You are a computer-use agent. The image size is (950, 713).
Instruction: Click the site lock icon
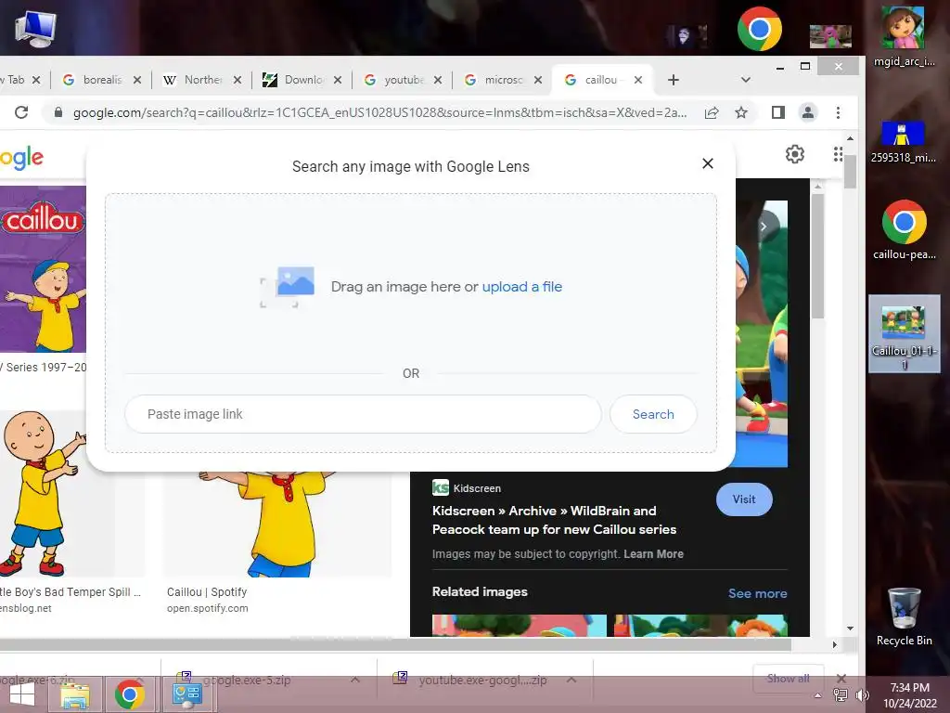pyautogui.click(x=58, y=112)
